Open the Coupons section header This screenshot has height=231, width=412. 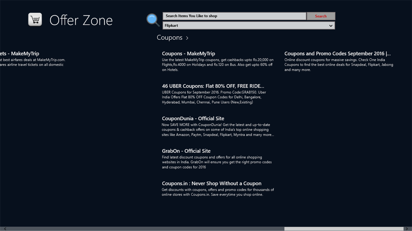point(170,38)
